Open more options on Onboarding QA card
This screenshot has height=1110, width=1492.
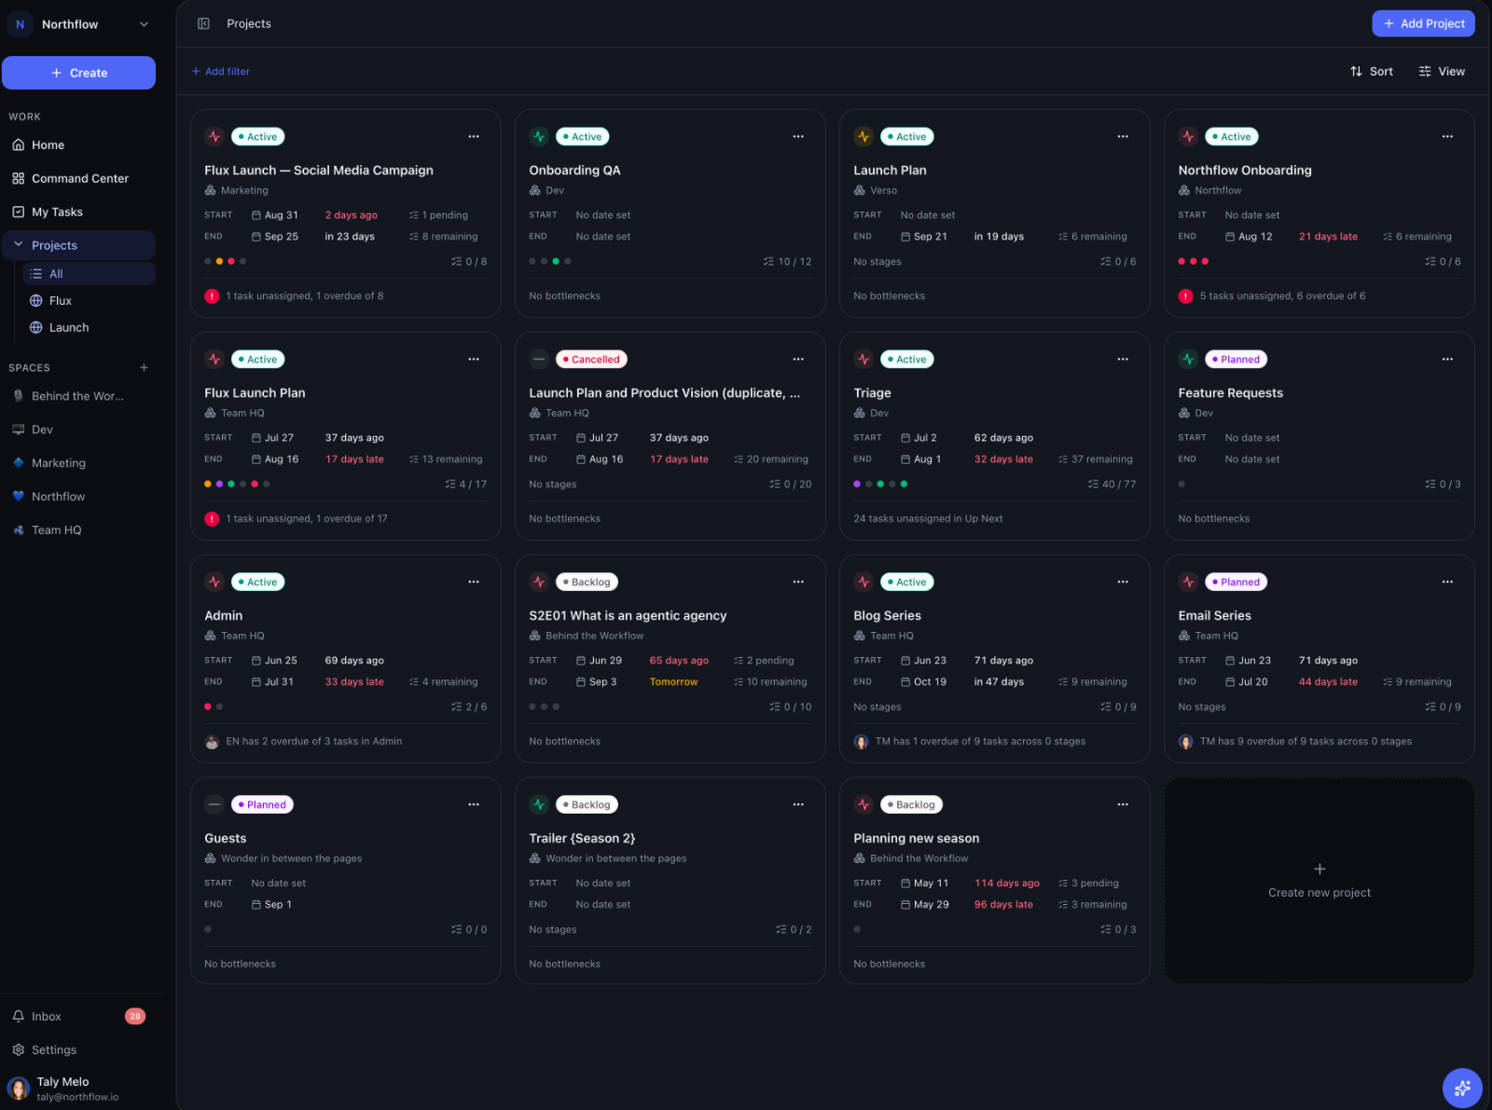tap(798, 136)
